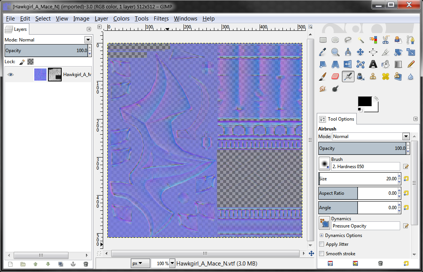The image size is (423, 272).
Task: Lower the layer with down arrow
Action: 48,264
